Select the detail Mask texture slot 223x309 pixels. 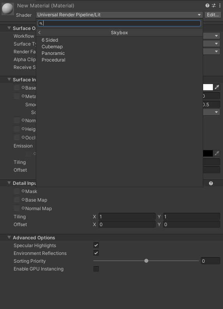pos(17,191)
